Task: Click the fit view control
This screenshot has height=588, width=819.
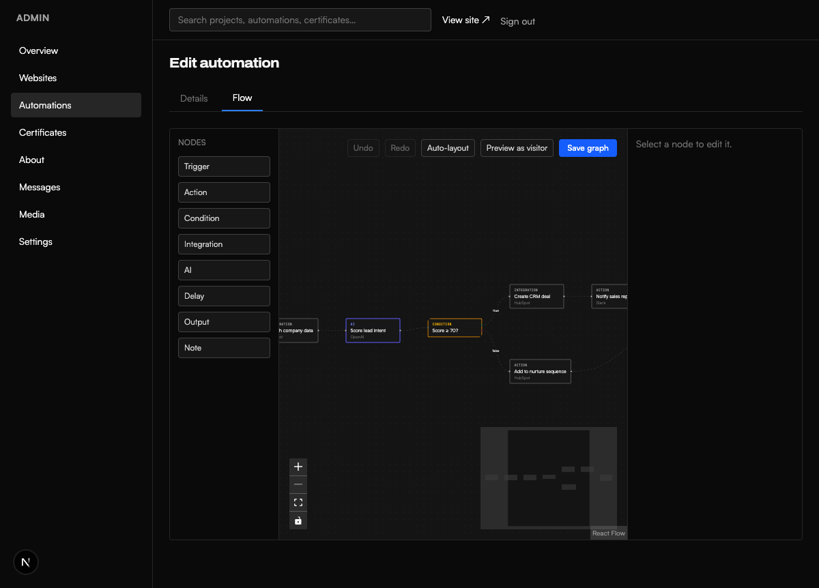Action: (298, 503)
